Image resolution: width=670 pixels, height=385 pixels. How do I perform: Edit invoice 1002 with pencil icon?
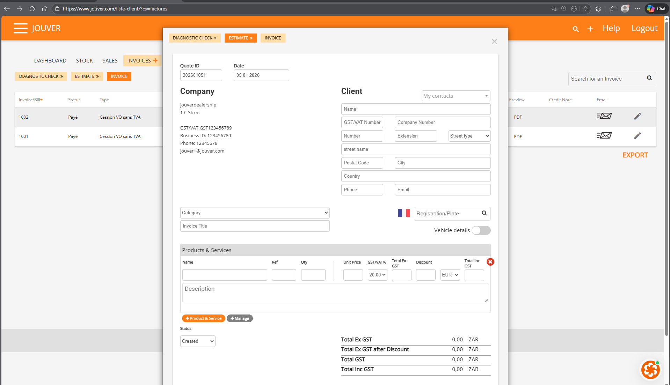(638, 116)
